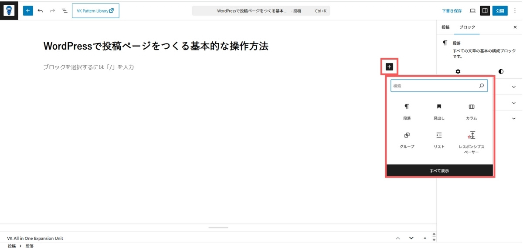Click the search magnifier icon

(x=482, y=86)
